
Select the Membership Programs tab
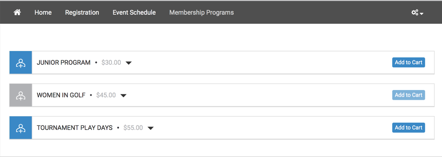(201, 12)
